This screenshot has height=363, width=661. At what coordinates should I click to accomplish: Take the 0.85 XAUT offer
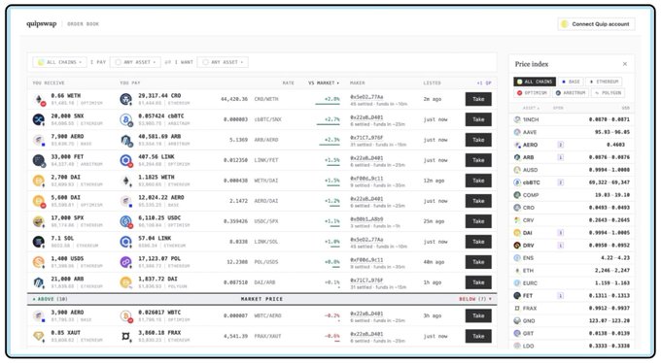[478, 336]
